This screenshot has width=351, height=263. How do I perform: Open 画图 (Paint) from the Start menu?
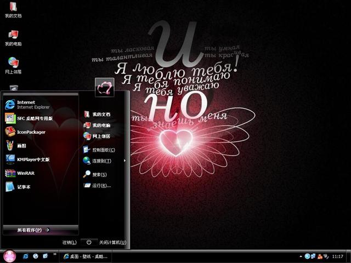click(x=41, y=146)
